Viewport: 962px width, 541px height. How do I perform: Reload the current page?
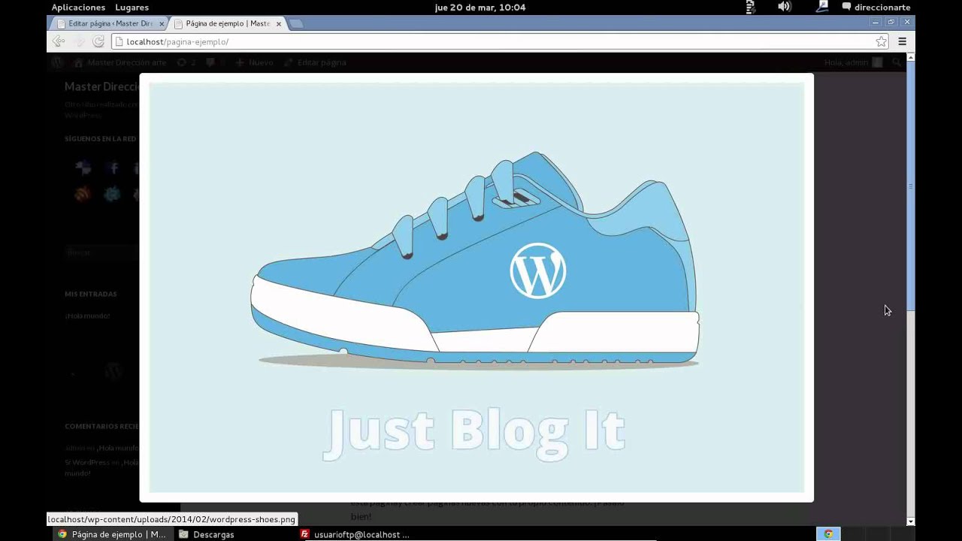pos(98,41)
